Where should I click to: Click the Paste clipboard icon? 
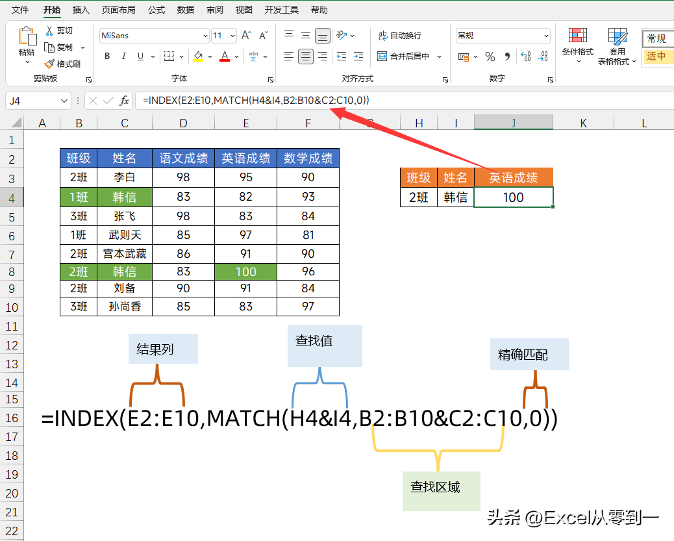click(x=27, y=36)
